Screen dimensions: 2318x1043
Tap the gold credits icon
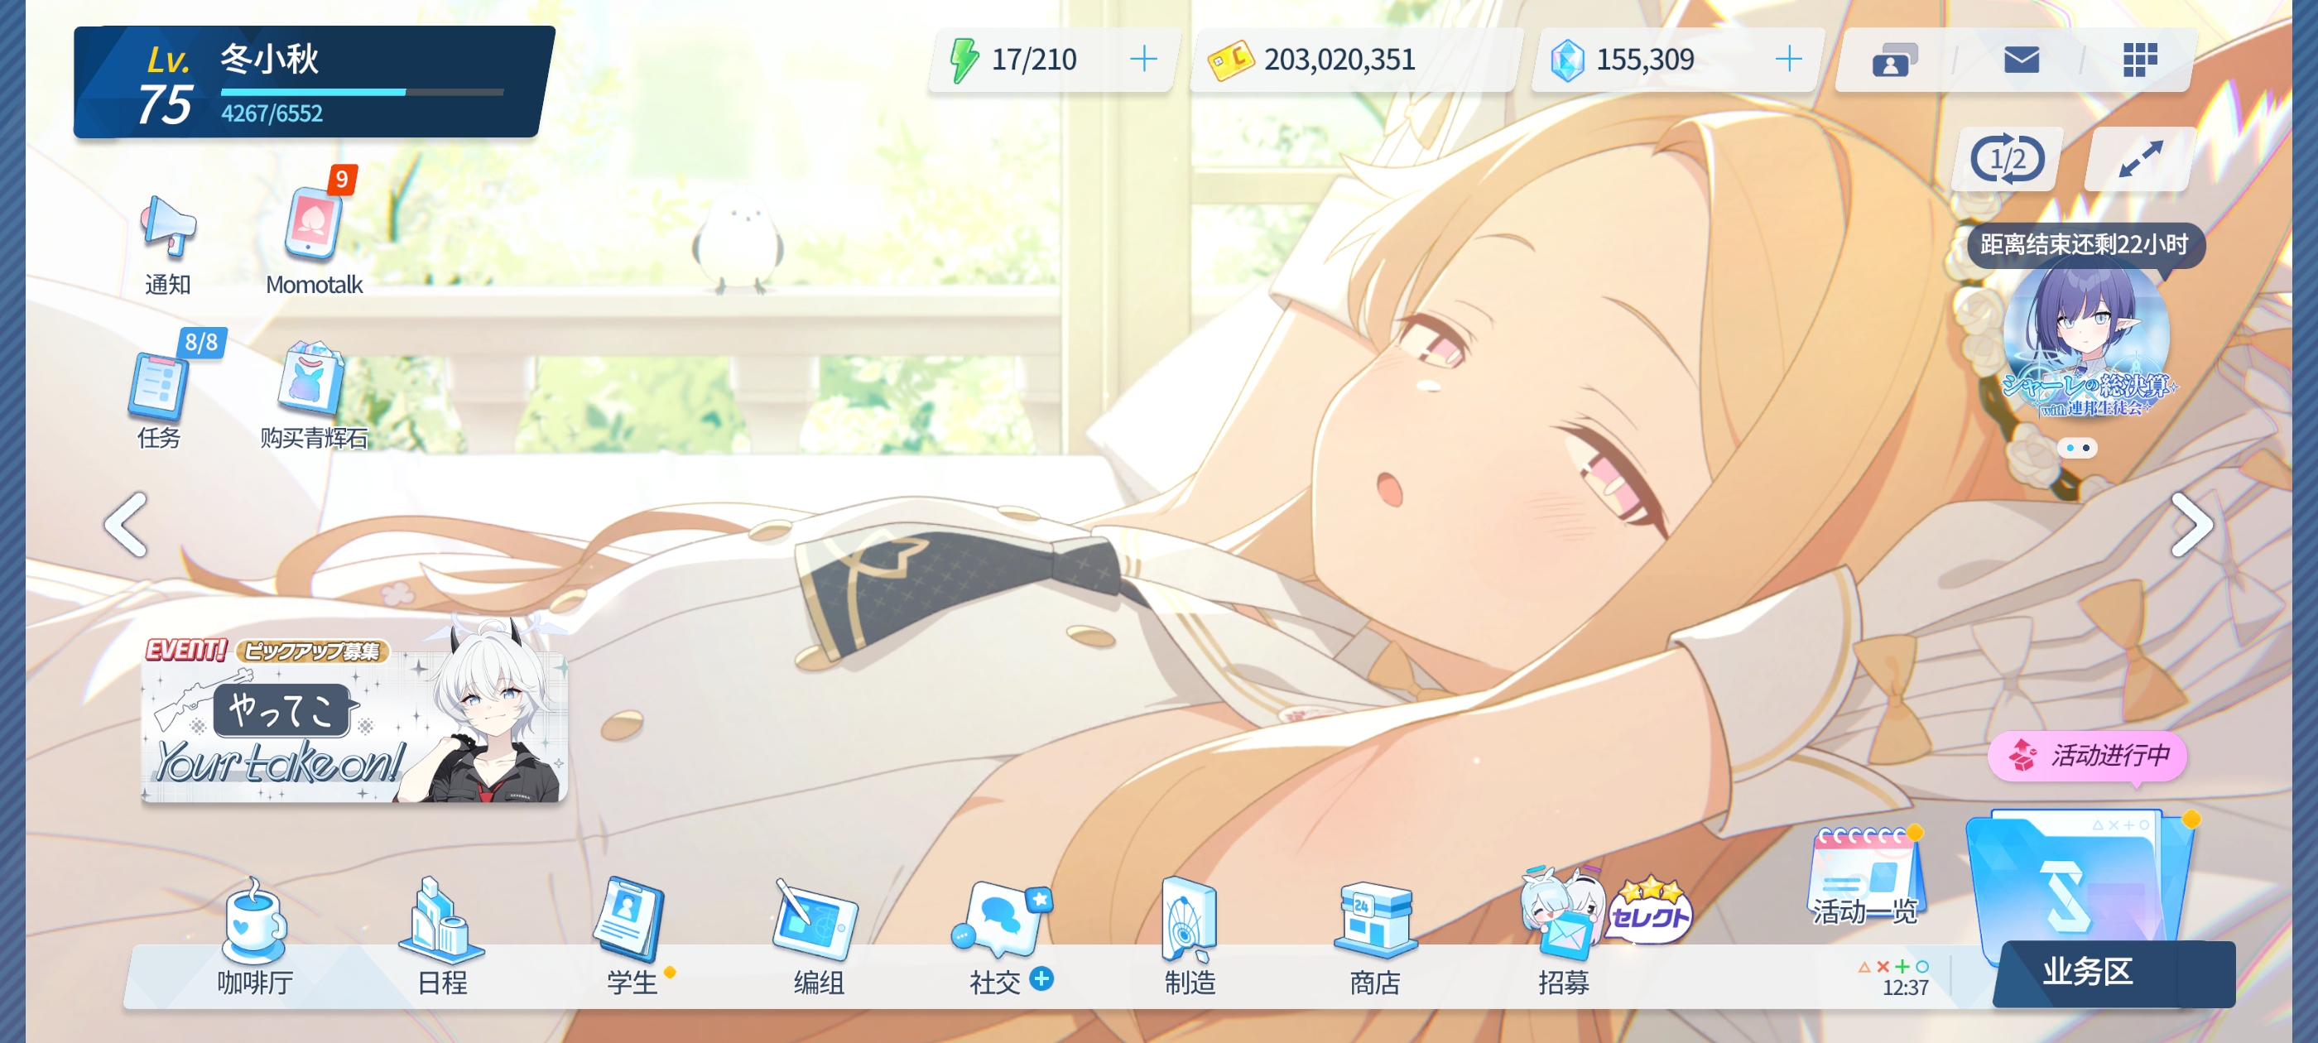(1230, 60)
